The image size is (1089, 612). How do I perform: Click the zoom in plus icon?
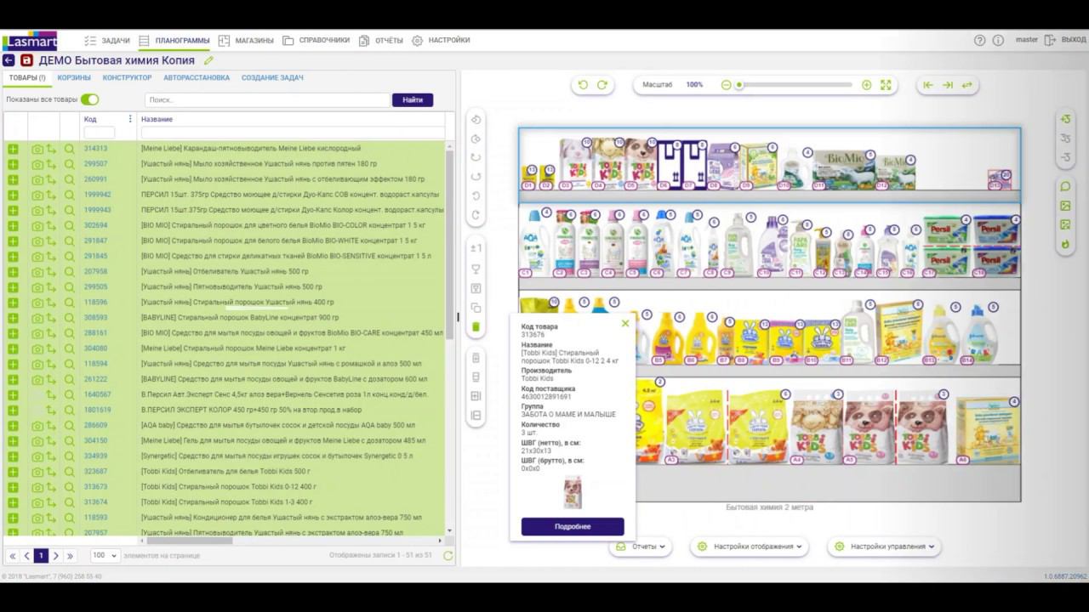coord(866,85)
